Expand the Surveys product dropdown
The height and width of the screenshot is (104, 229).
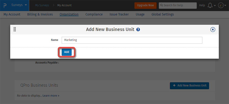click(26, 5)
